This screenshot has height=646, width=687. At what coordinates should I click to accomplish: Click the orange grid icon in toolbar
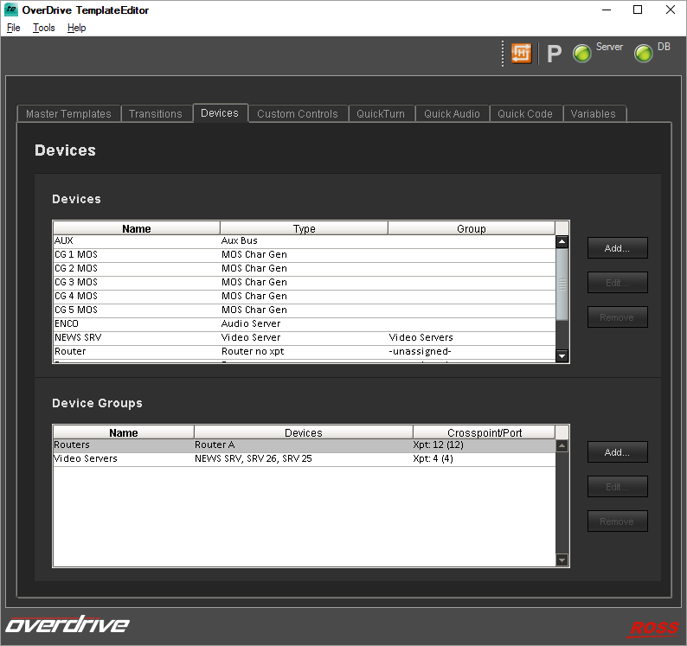click(x=522, y=54)
